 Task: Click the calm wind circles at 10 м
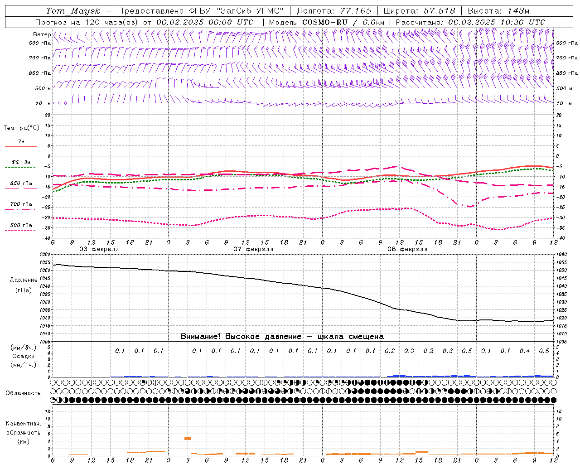click(x=60, y=103)
